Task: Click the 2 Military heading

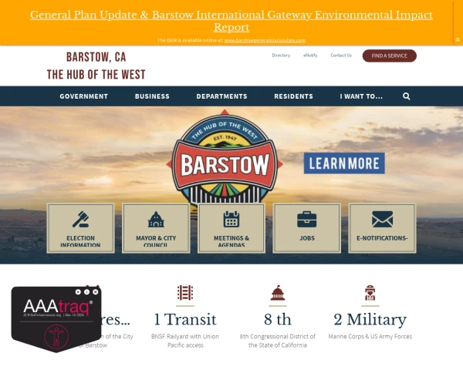Action: click(x=370, y=320)
